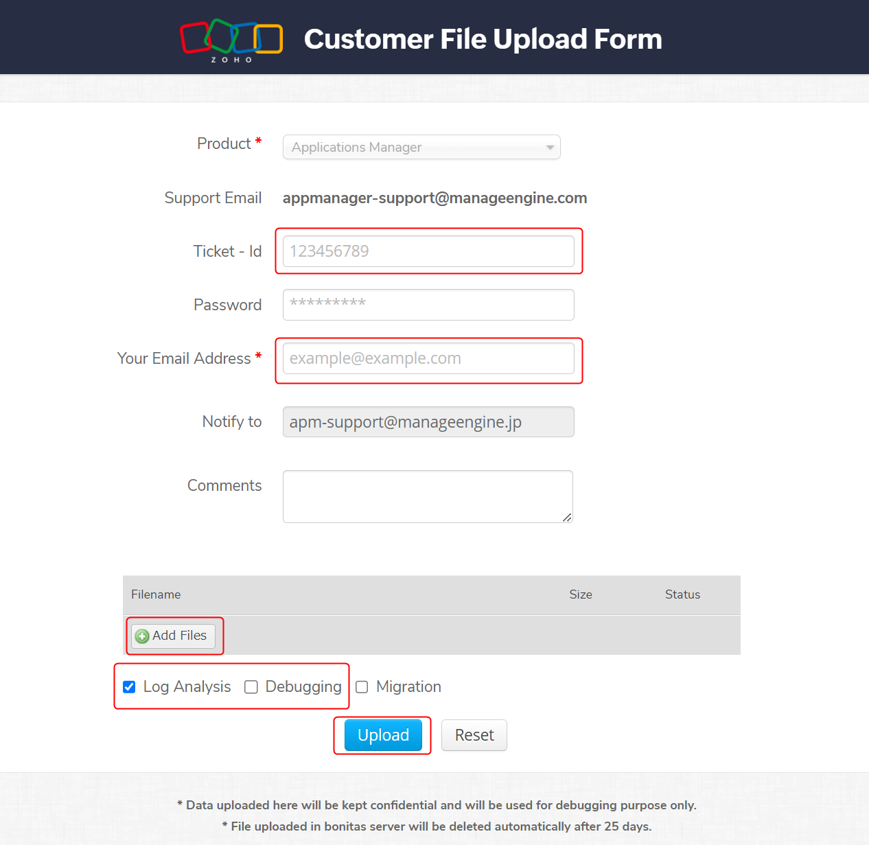869x845 pixels.
Task: Click the Zoho logo in the header
Action: point(231,39)
